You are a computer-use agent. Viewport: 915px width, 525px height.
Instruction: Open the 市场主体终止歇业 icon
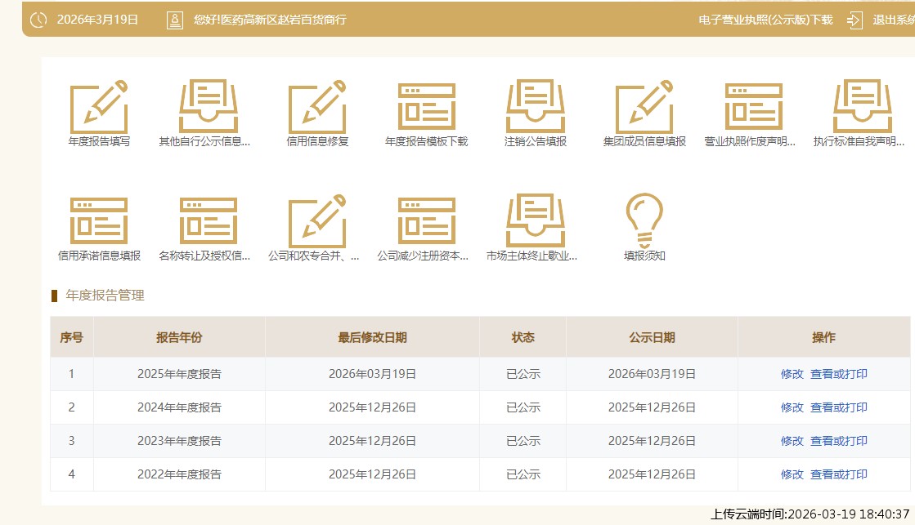point(536,221)
